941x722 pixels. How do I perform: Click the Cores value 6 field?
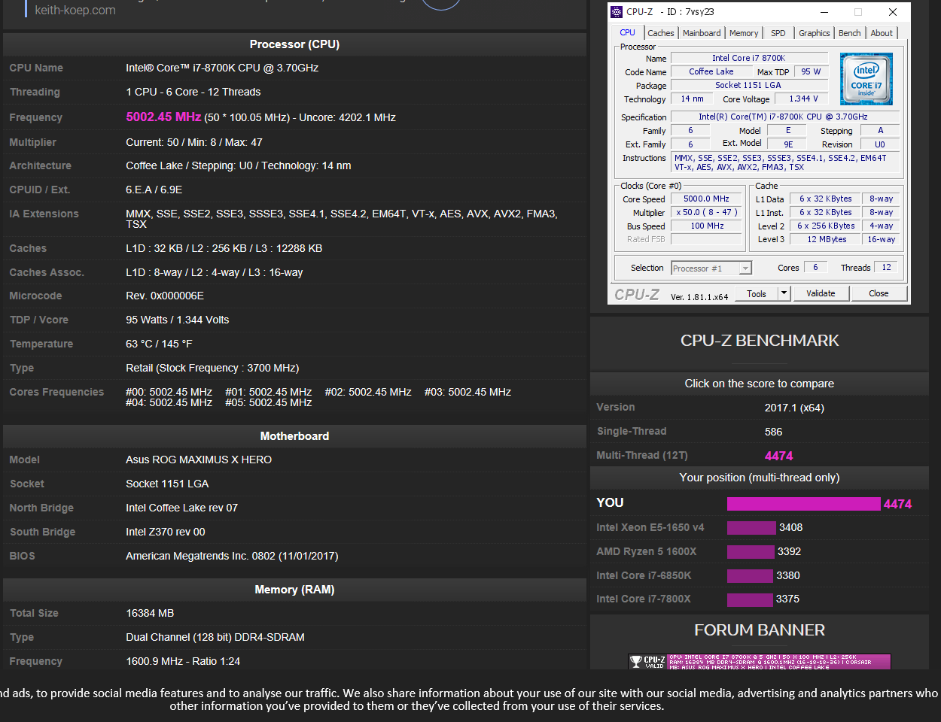815,267
